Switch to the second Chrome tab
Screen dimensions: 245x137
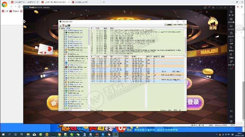55,2
